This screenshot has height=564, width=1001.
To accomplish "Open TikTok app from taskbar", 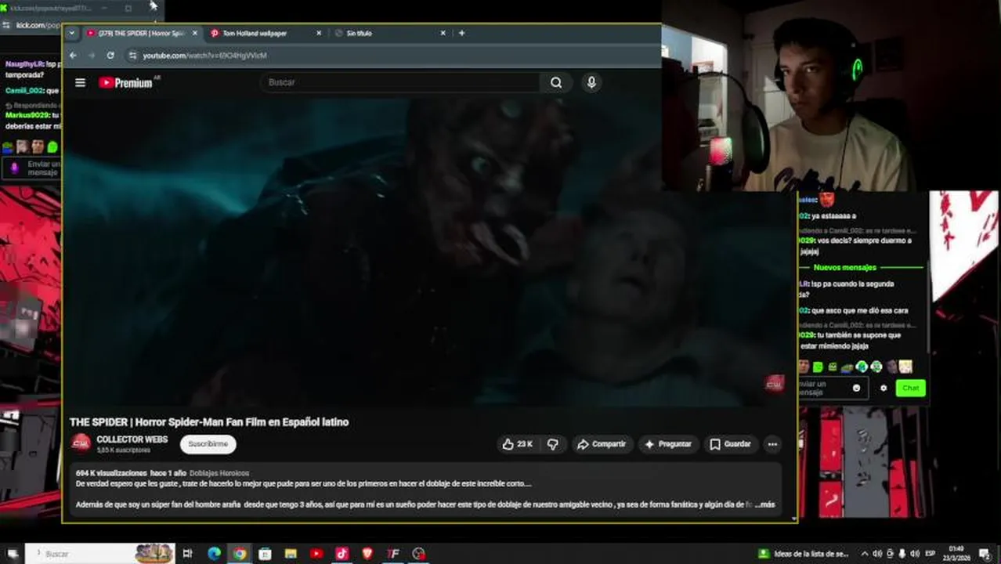I will (341, 554).
